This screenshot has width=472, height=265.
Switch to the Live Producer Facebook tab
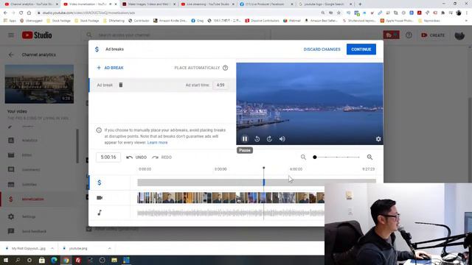pyautogui.click(x=266, y=4)
